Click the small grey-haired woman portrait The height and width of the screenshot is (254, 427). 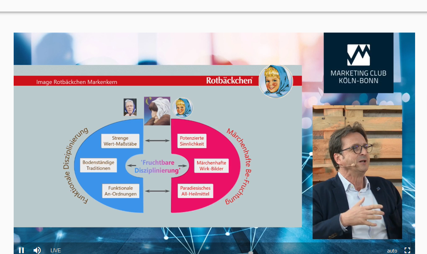130,107
